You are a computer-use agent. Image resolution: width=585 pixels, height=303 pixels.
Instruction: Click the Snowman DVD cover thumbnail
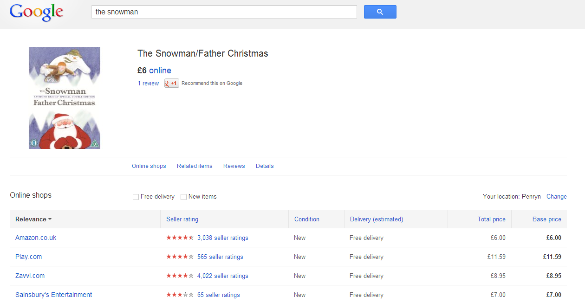coord(65,98)
